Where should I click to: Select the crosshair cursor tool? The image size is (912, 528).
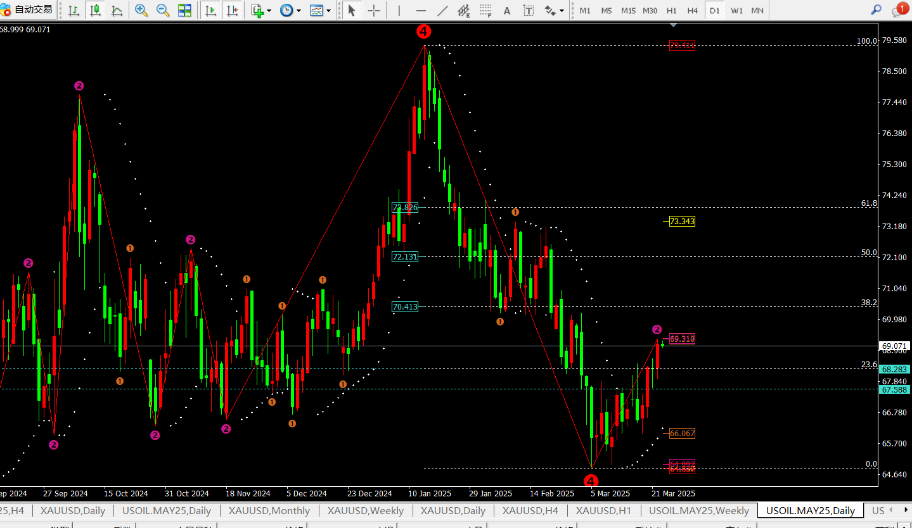pyautogui.click(x=374, y=10)
